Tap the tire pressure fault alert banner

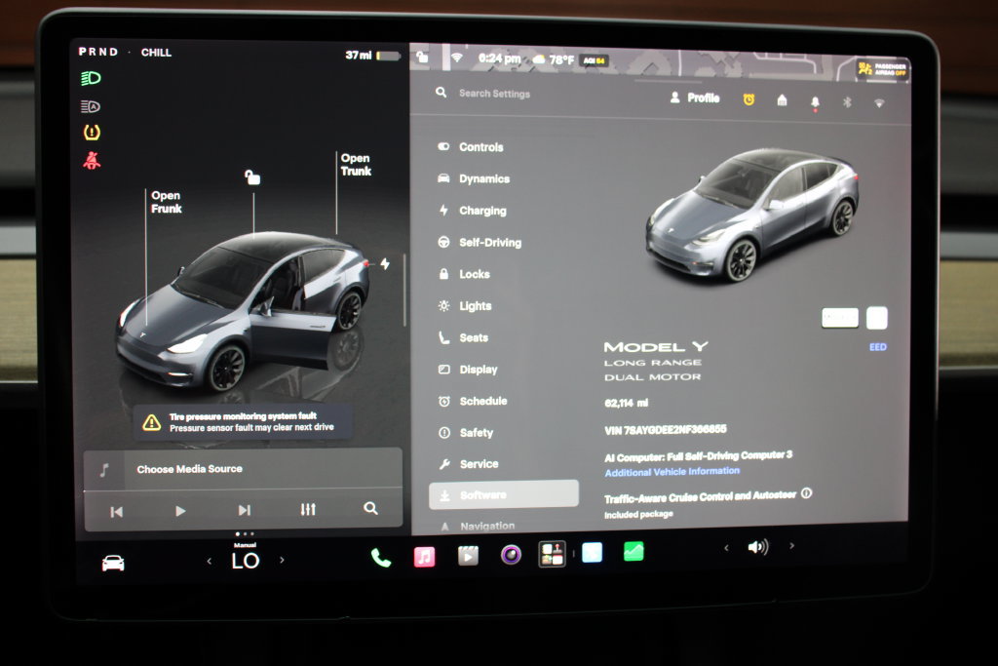click(x=243, y=421)
